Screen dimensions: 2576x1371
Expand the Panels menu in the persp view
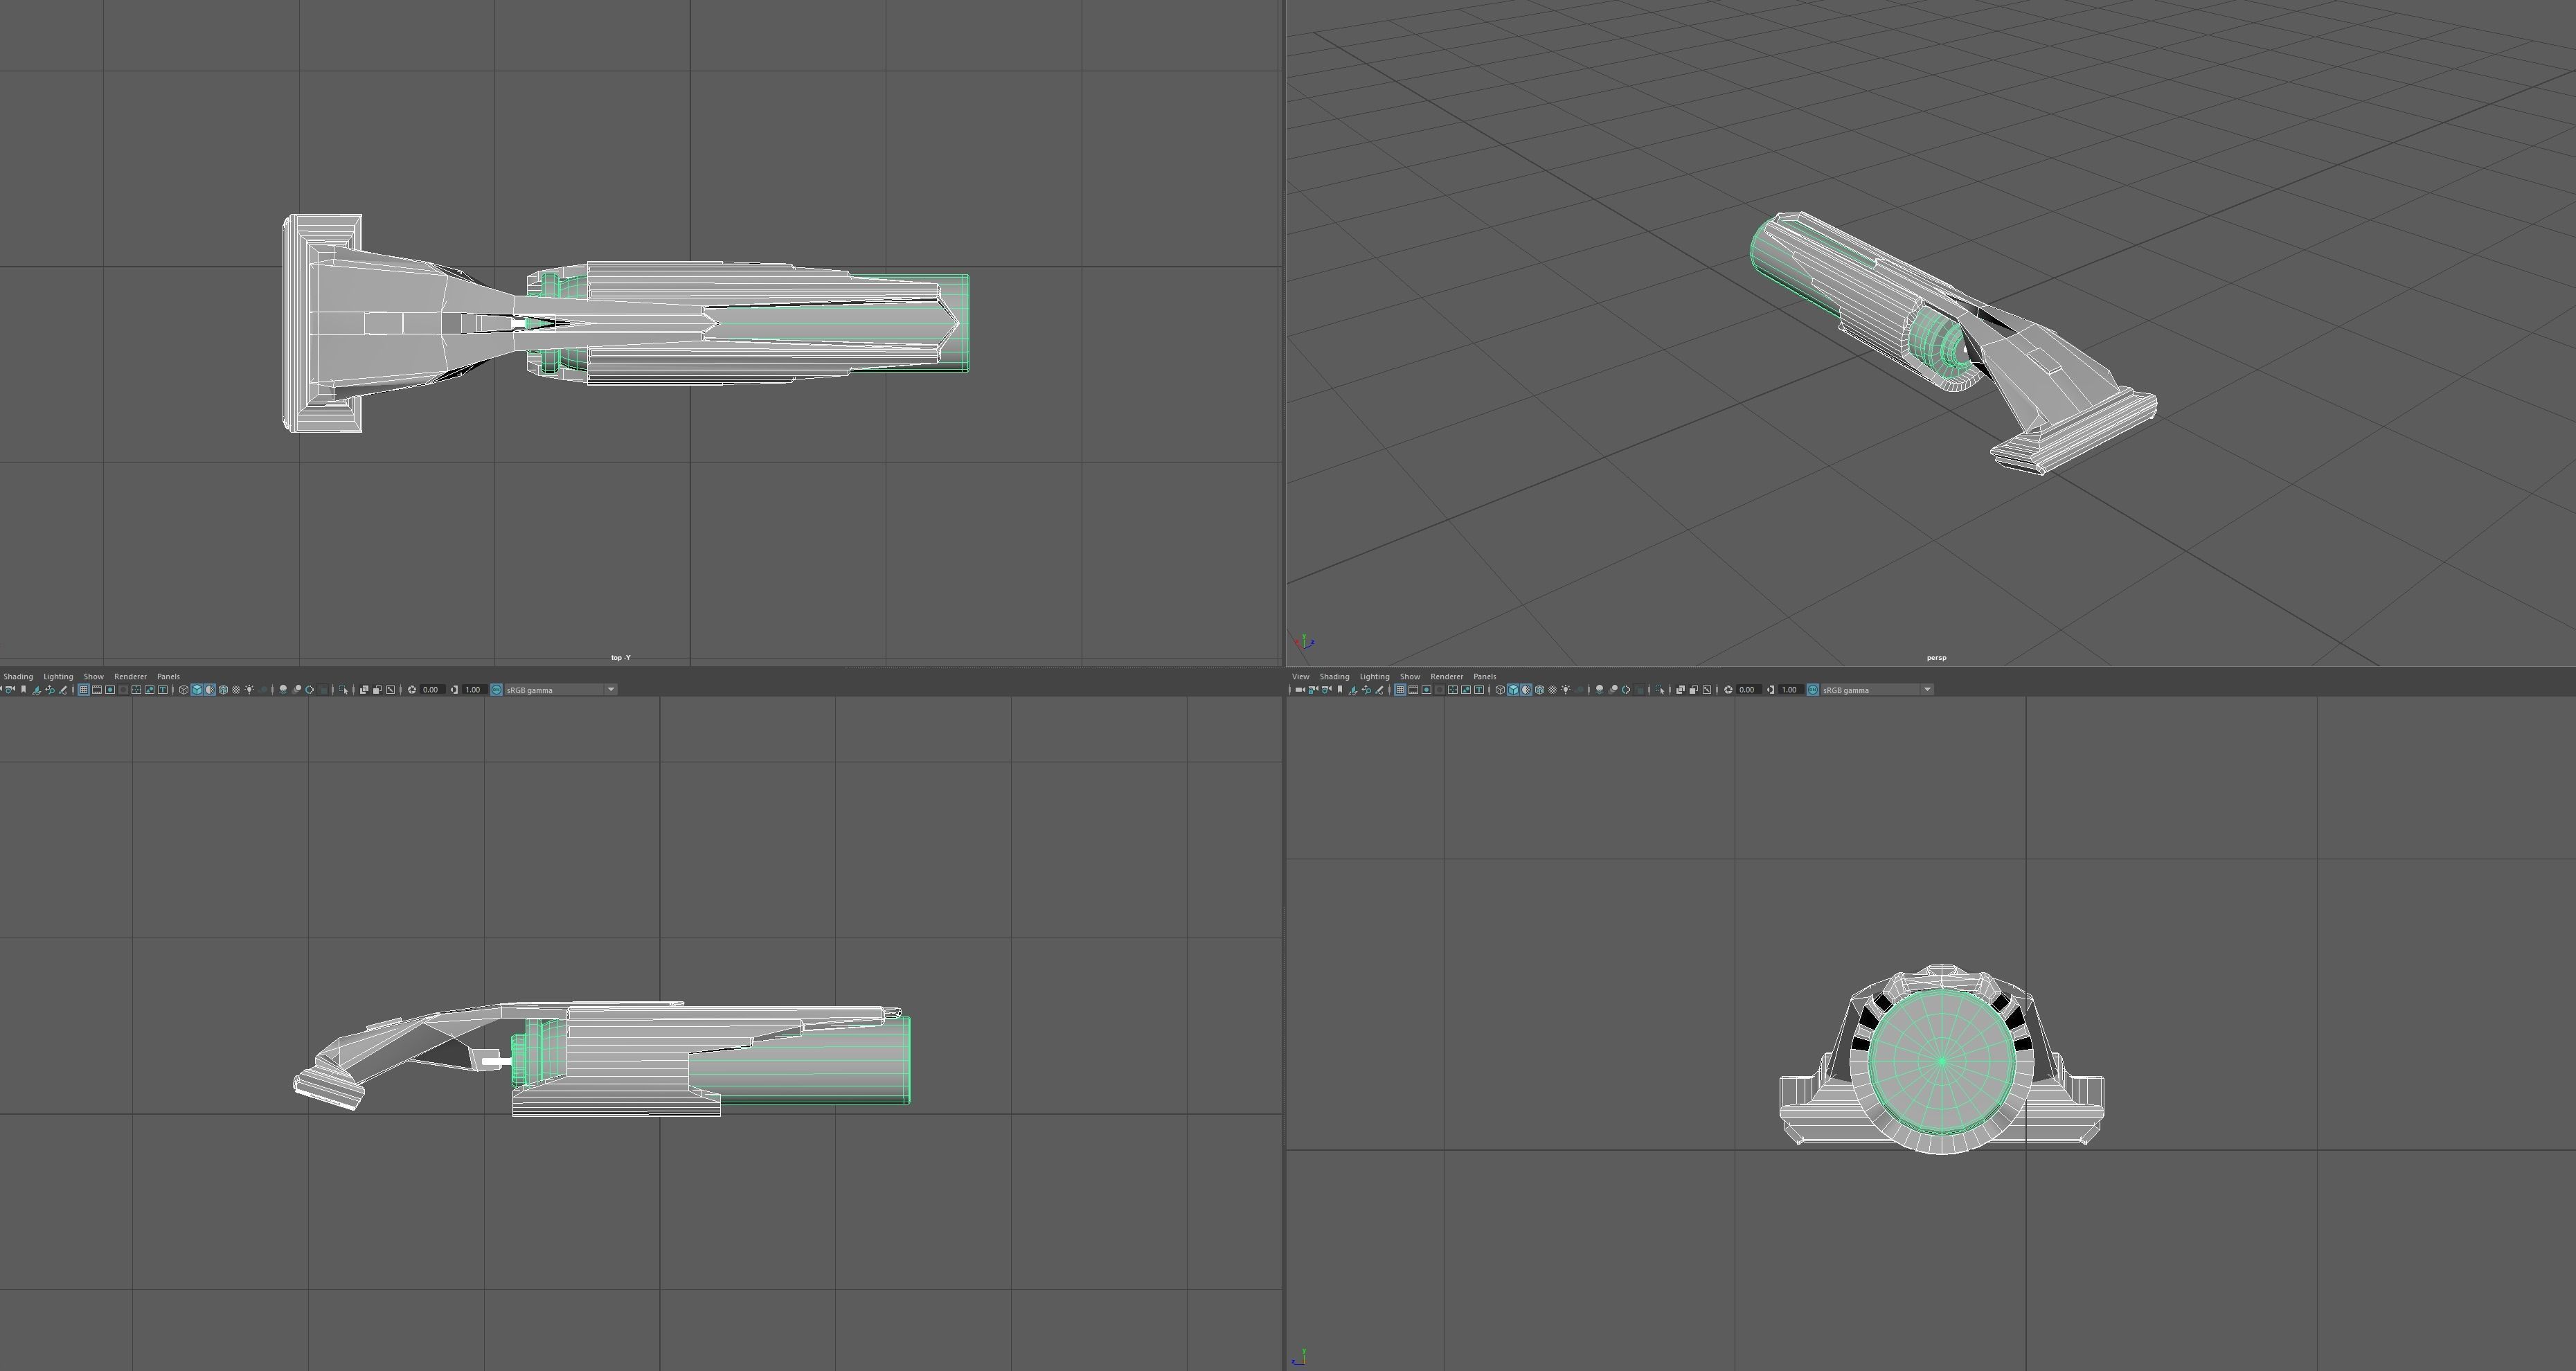coord(1484,676)
